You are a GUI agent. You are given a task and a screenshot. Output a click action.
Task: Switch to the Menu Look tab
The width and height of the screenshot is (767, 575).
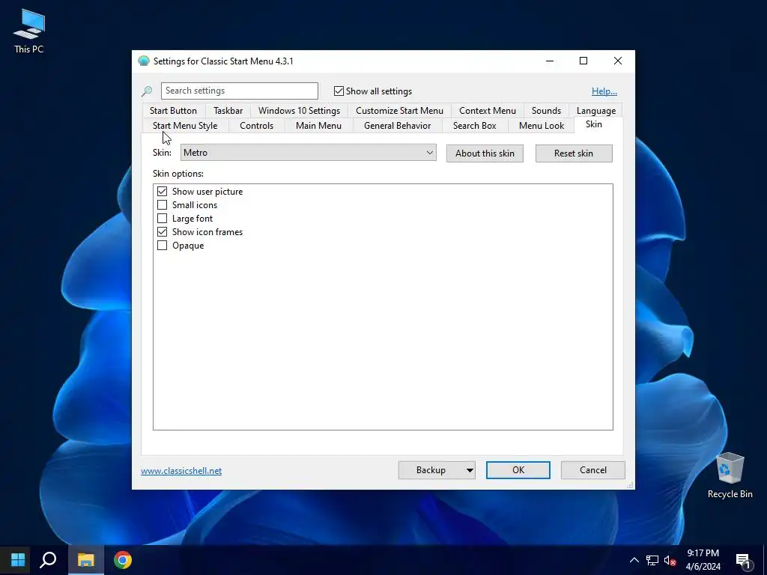tap(542, 126)
